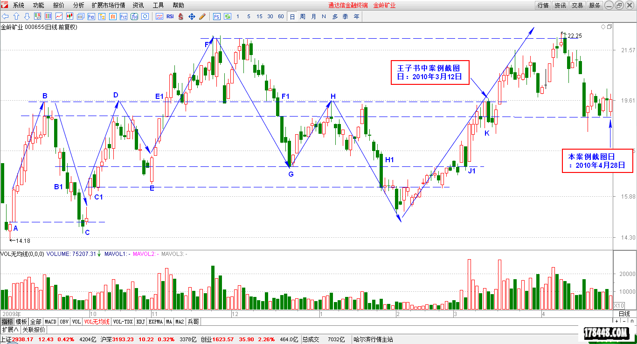The height and width of the screenshot is (344, 637).
Task: Open the 报价 menu
Action: (59, 5)
